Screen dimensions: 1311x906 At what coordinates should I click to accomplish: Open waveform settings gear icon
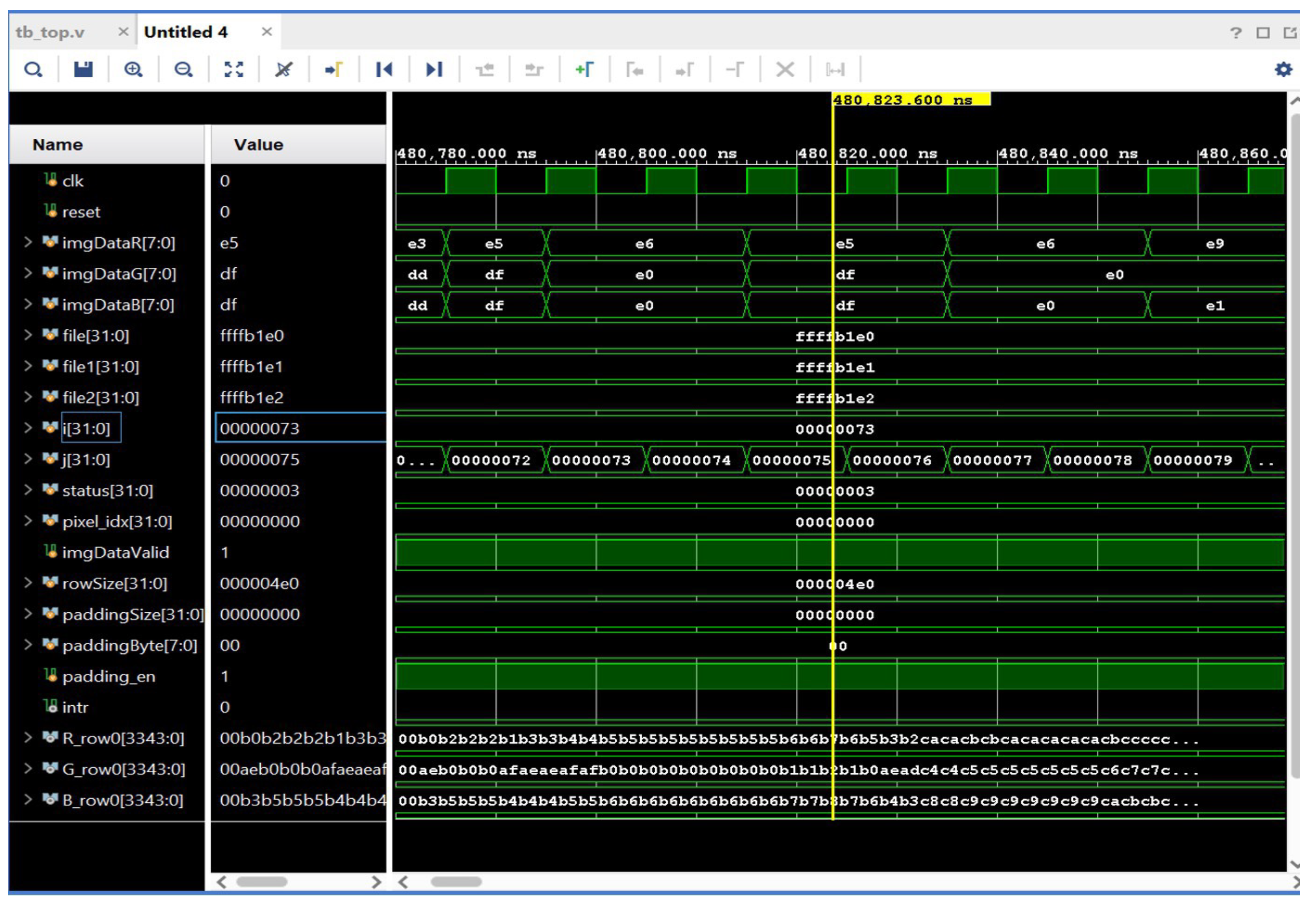coord(1283,69)
